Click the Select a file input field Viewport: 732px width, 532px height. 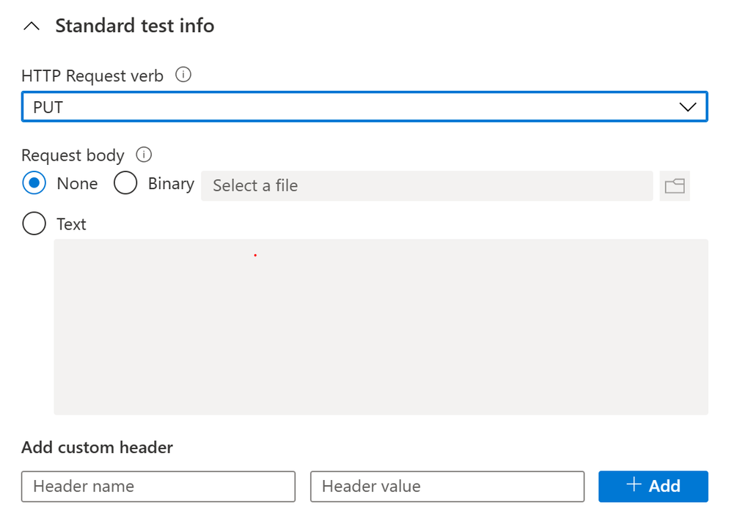(426, 186)
